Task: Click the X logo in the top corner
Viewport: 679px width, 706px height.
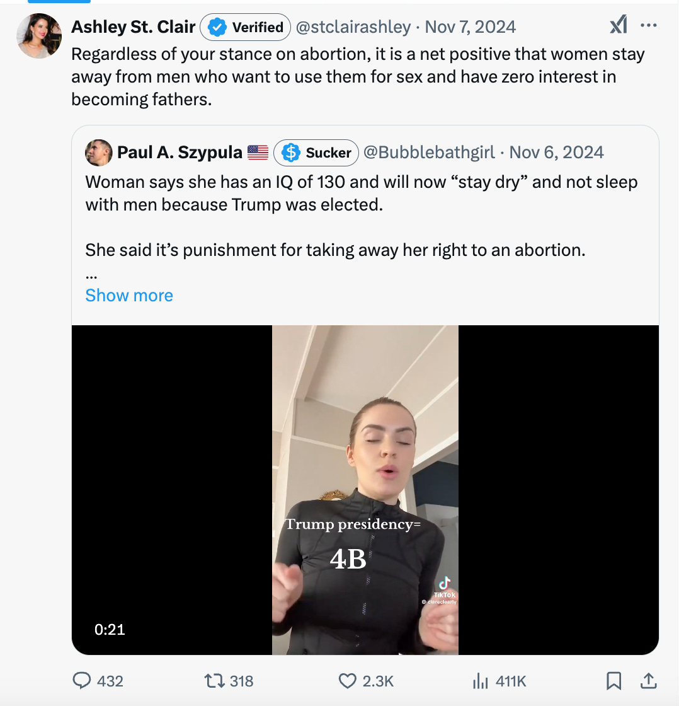Action: pos(618,24)
